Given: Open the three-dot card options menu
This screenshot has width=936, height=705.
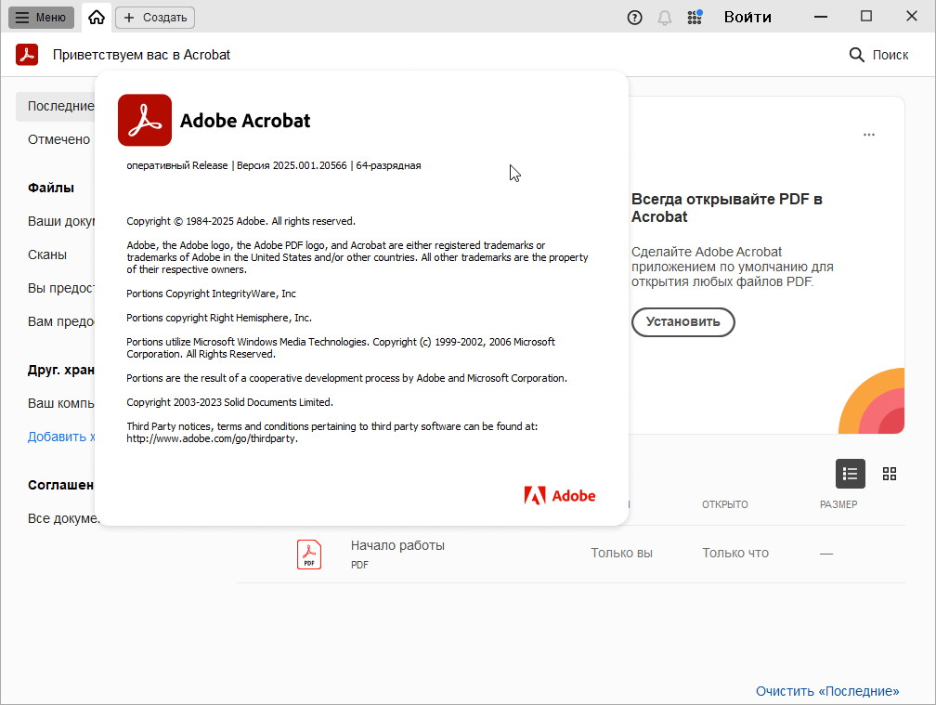Looking at the screenshot, I should [x=868, y=135].
